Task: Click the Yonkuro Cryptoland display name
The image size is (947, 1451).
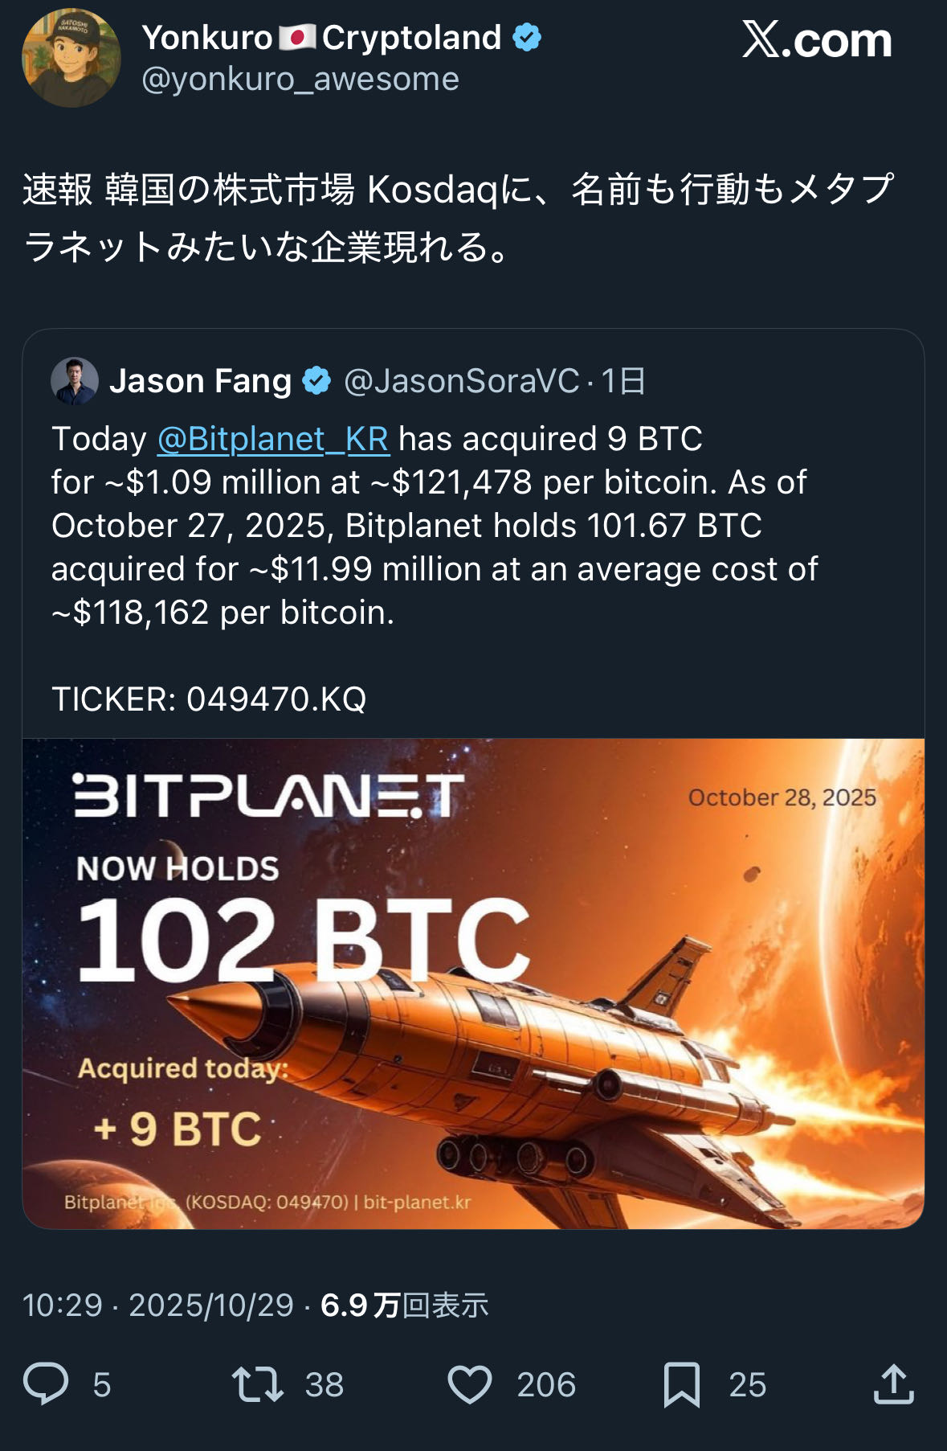Action: [x=321, y=38]
